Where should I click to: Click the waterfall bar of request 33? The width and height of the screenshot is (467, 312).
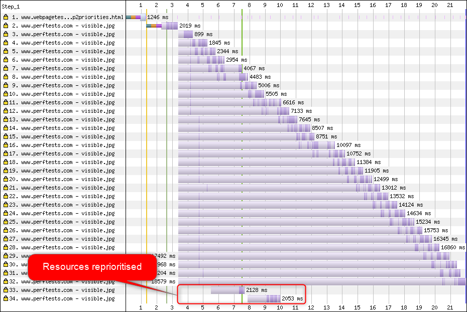tap(227, 290)
